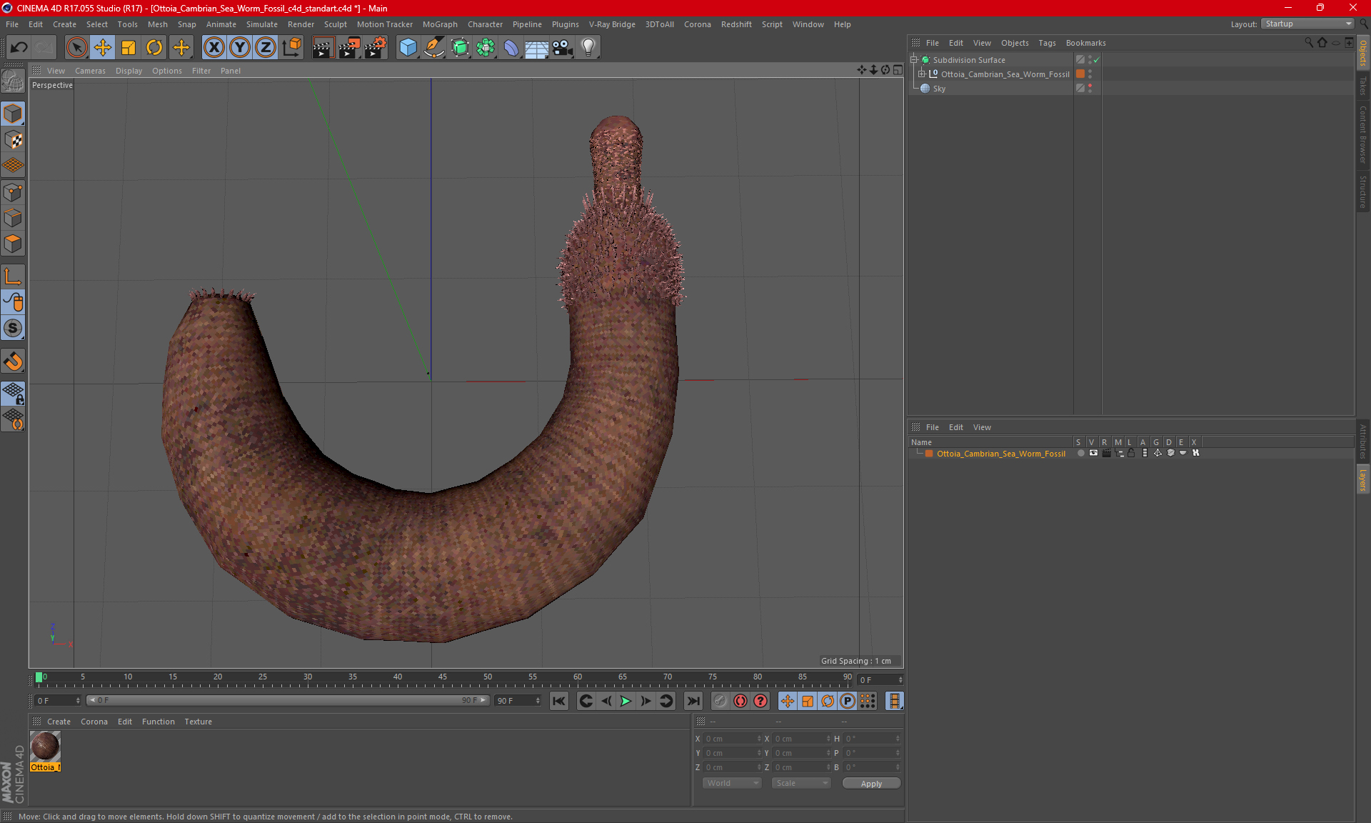Open the Layout Startup dropdown
Viewport: 1371px width, 823px height.
tap(1308, 24)
